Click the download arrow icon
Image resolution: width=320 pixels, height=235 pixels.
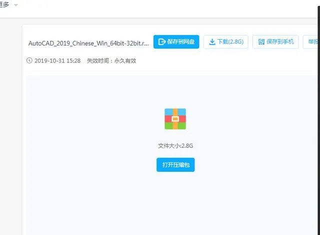tap(212, 42)
